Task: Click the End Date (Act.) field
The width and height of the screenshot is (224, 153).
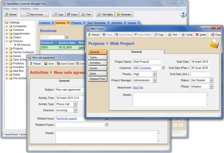Action: click(200, 74)
